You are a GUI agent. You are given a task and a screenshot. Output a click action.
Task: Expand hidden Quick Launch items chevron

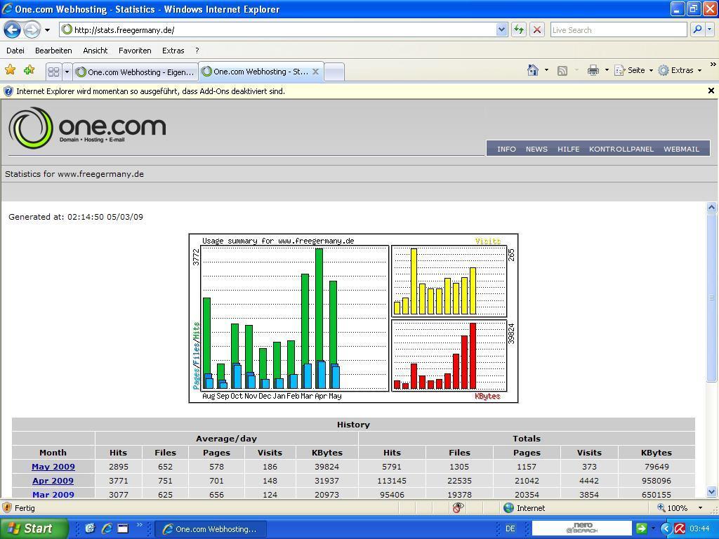click(x=140, y=525)
